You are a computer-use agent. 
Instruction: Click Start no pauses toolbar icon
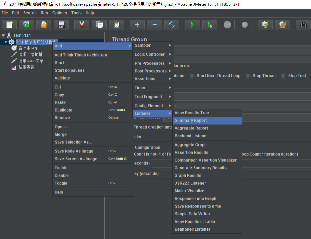(x=210, y=25)
